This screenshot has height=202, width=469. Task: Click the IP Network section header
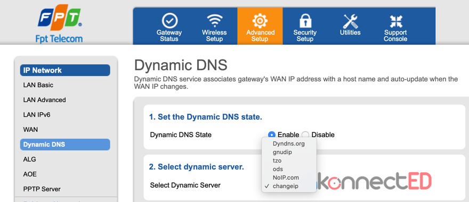65,70
